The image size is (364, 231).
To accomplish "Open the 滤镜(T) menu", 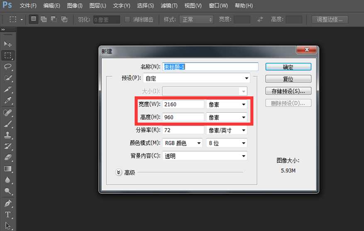I will [x=169, y=5].
